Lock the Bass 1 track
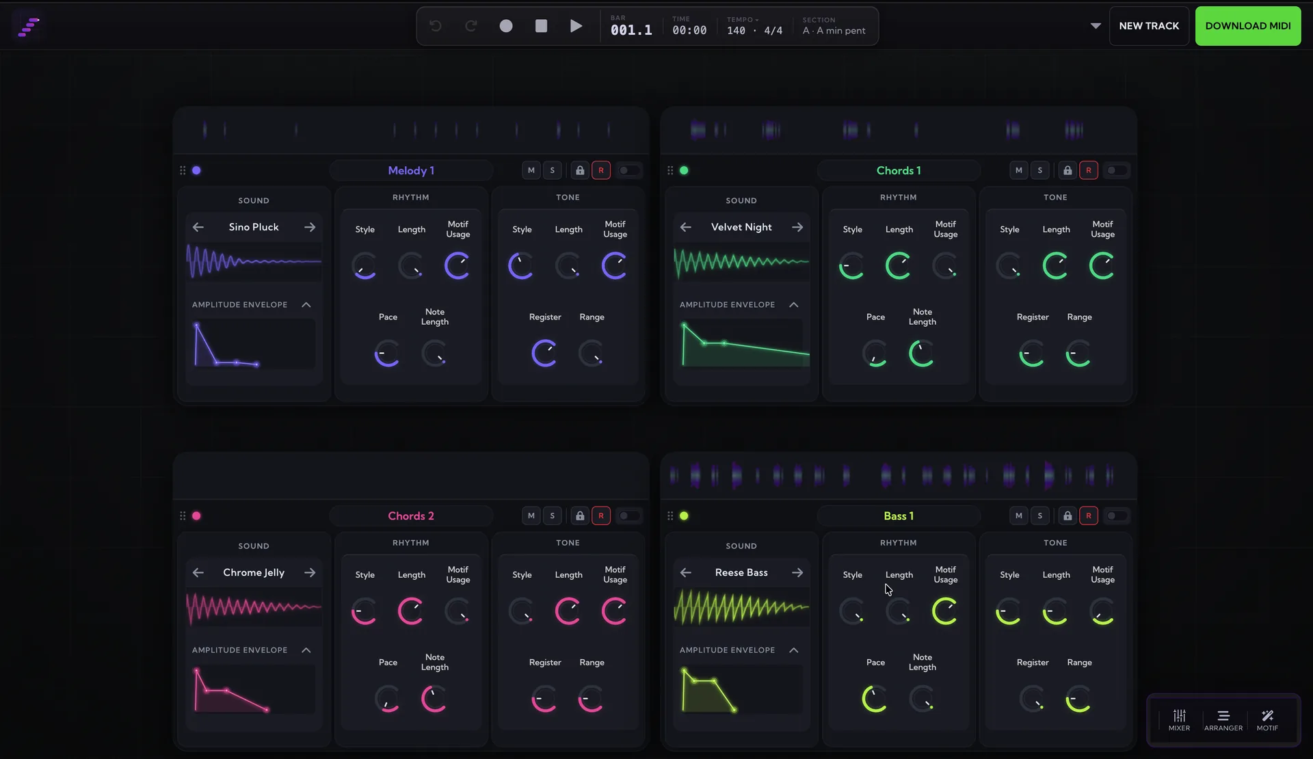Viewport: 1313px width, 759px height. [1067, 516]
